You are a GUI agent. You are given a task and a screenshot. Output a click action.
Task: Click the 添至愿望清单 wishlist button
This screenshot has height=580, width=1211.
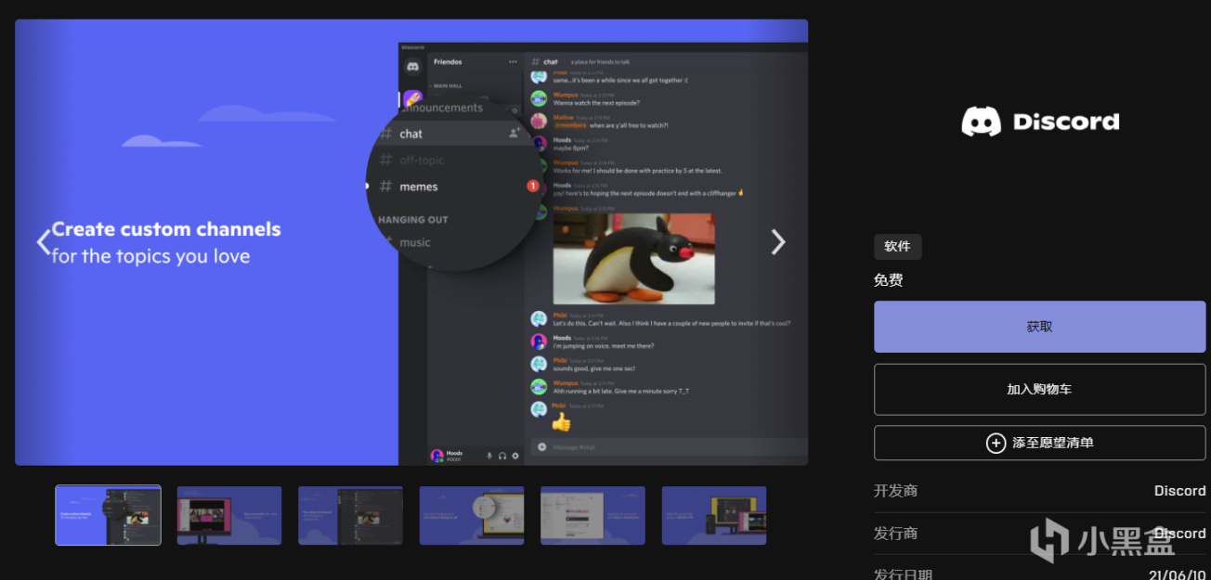(1039, 443)
